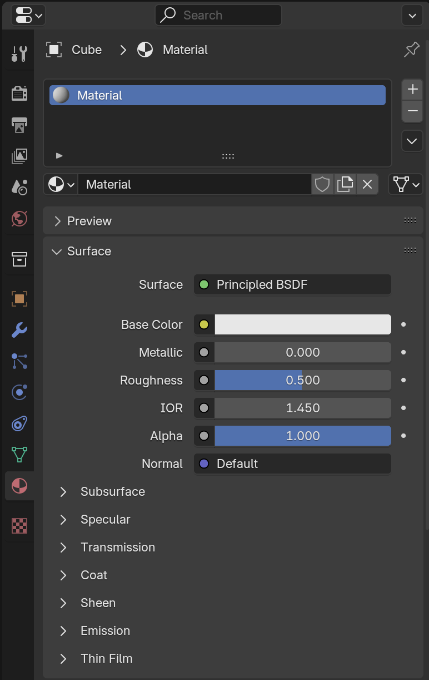Open the World Properties tab
The width and height of the screenshot is (429, 680).
[x=19, y=219]
